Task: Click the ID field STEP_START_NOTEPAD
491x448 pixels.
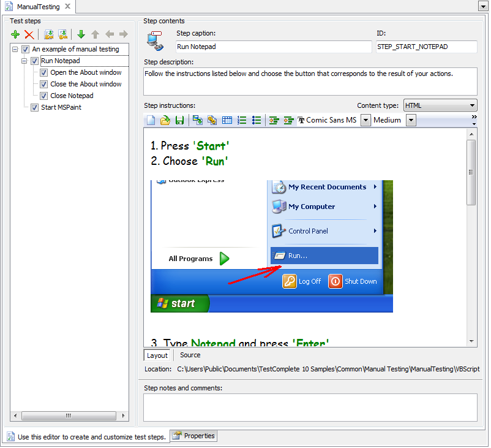Action: pos(427,47)
